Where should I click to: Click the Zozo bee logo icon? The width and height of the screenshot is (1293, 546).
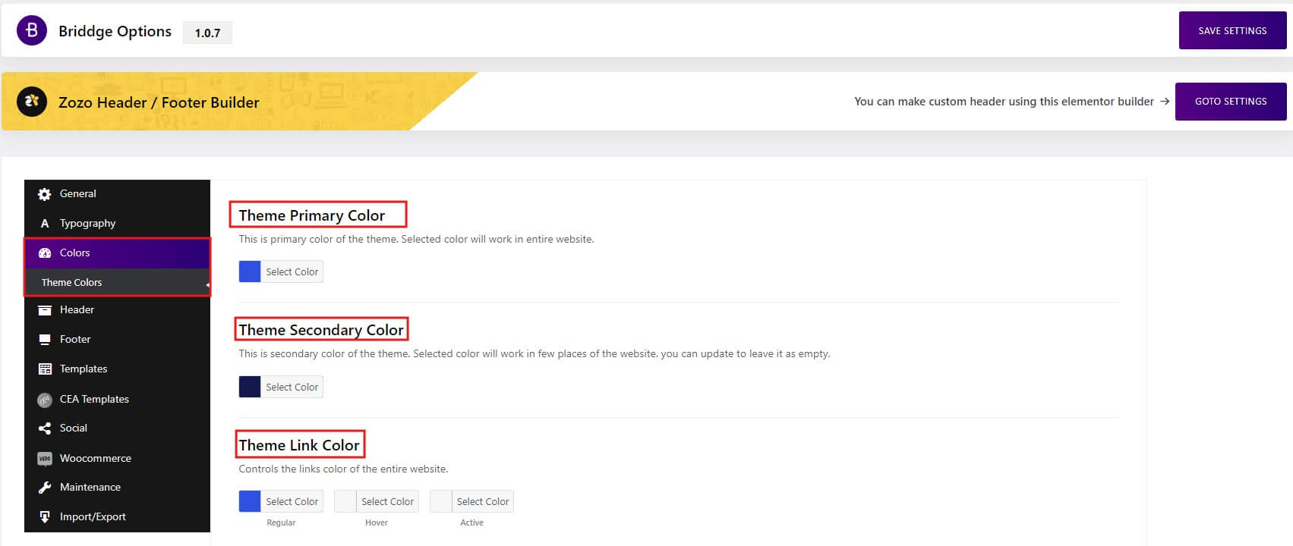click(32, 101)
